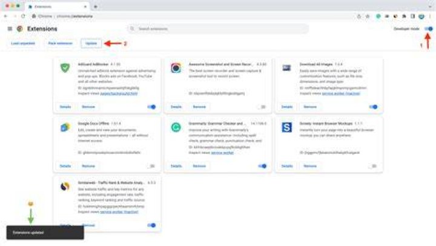Open AdGuard pages/background.html inspect link
Screen dimensions: 436x246
pos(119,93)
